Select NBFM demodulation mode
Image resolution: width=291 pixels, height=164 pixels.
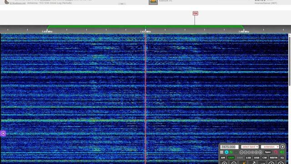(274, 158)
